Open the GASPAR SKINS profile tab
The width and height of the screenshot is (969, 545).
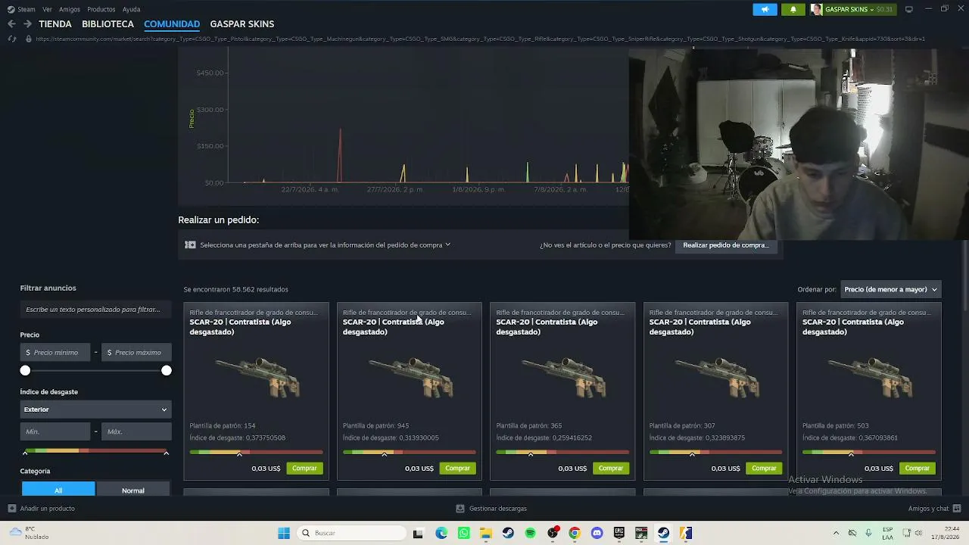pyautogui.click(x=242, y=24)
